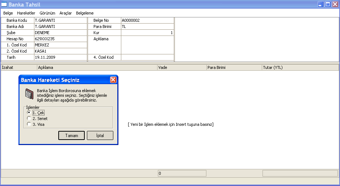
Task: Click the Tarih value 19.11.2009
Action: (60, 57)
